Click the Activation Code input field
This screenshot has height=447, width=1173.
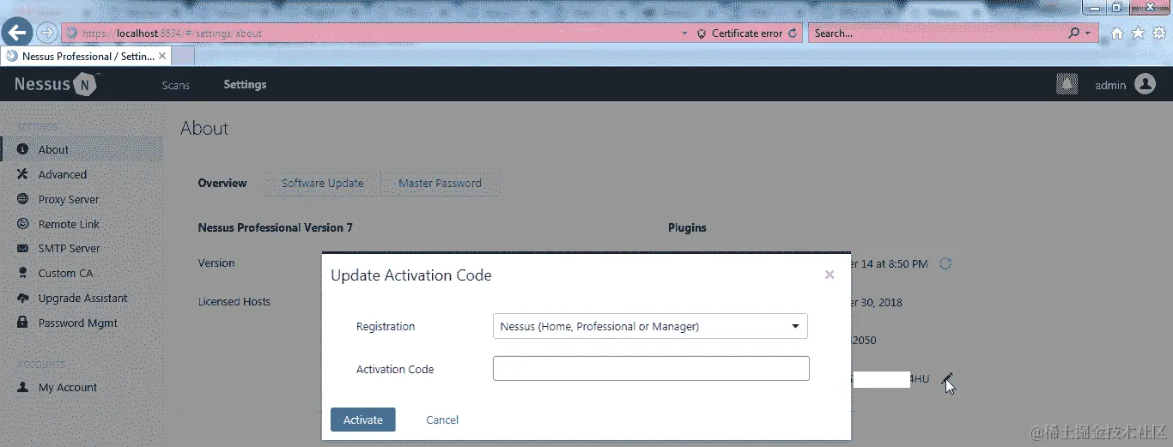(651, 368)
